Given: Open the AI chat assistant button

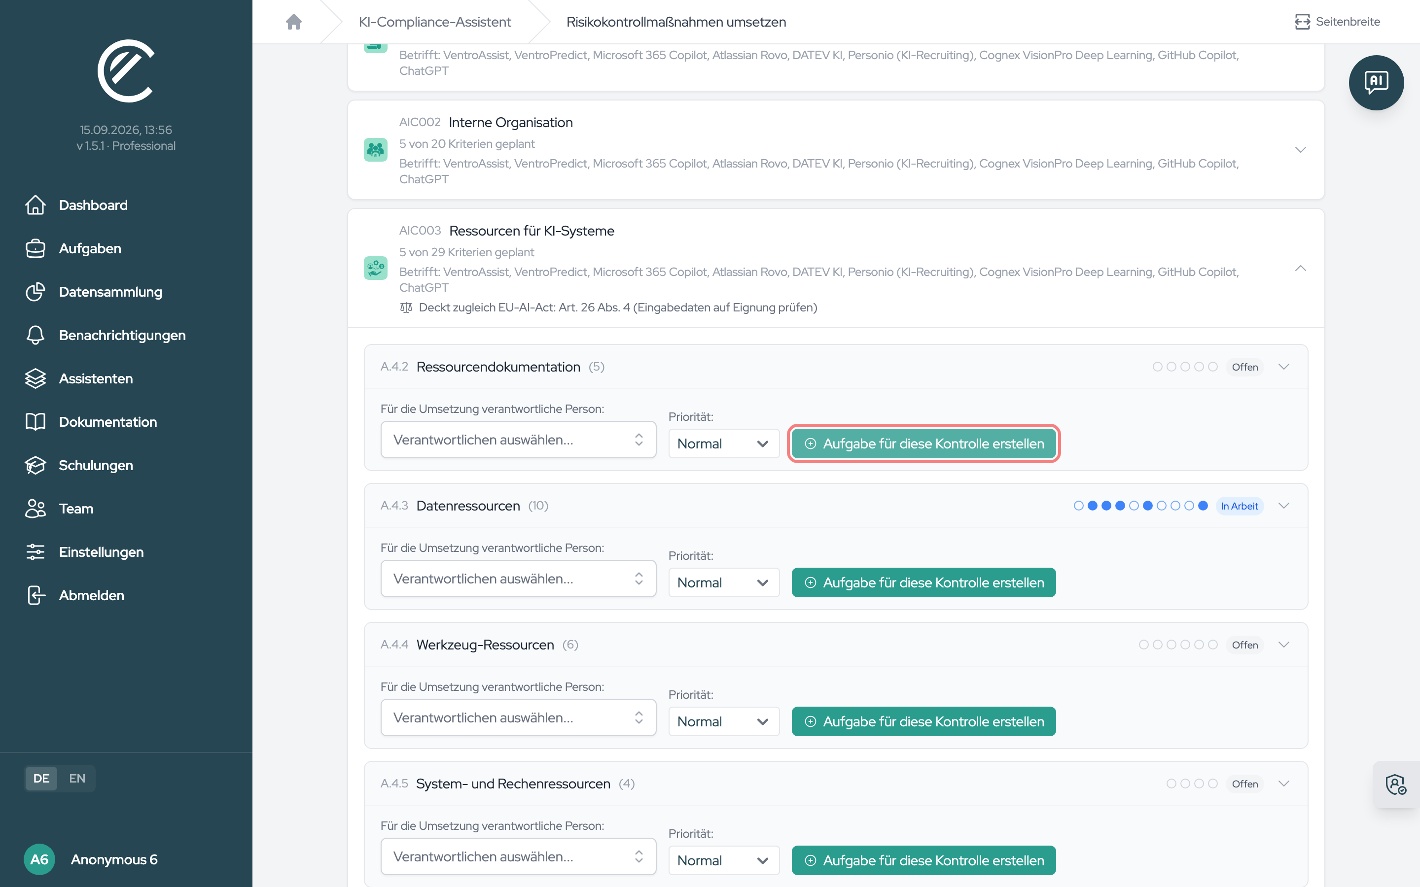Looking at the screenshot, I should click(x=1376, y=82).
